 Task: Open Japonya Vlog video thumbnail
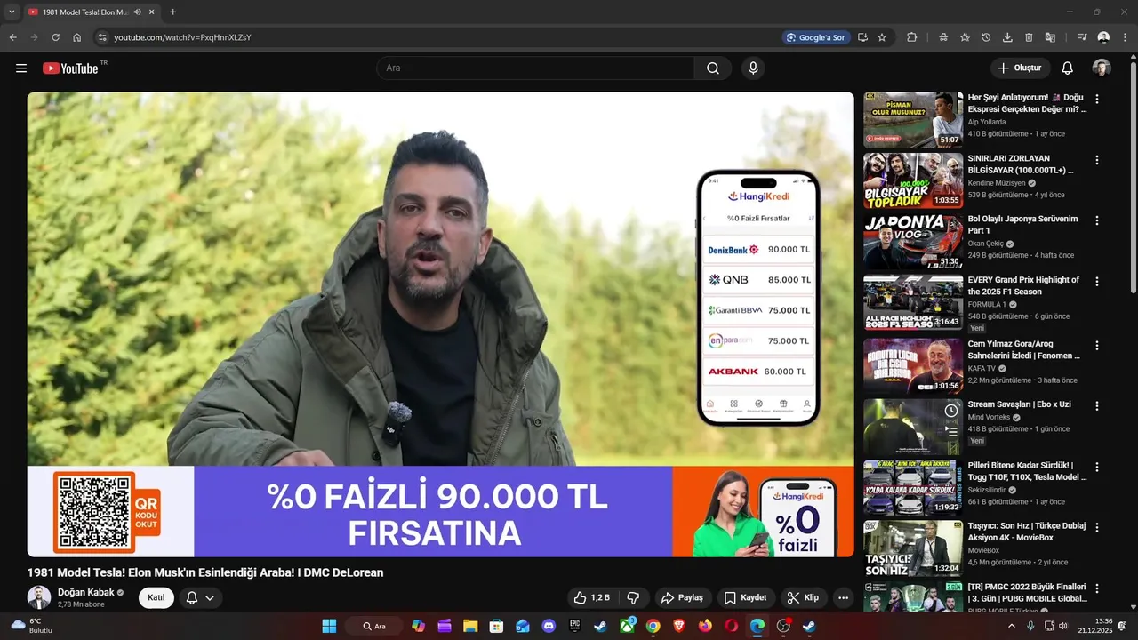point(913,242)
